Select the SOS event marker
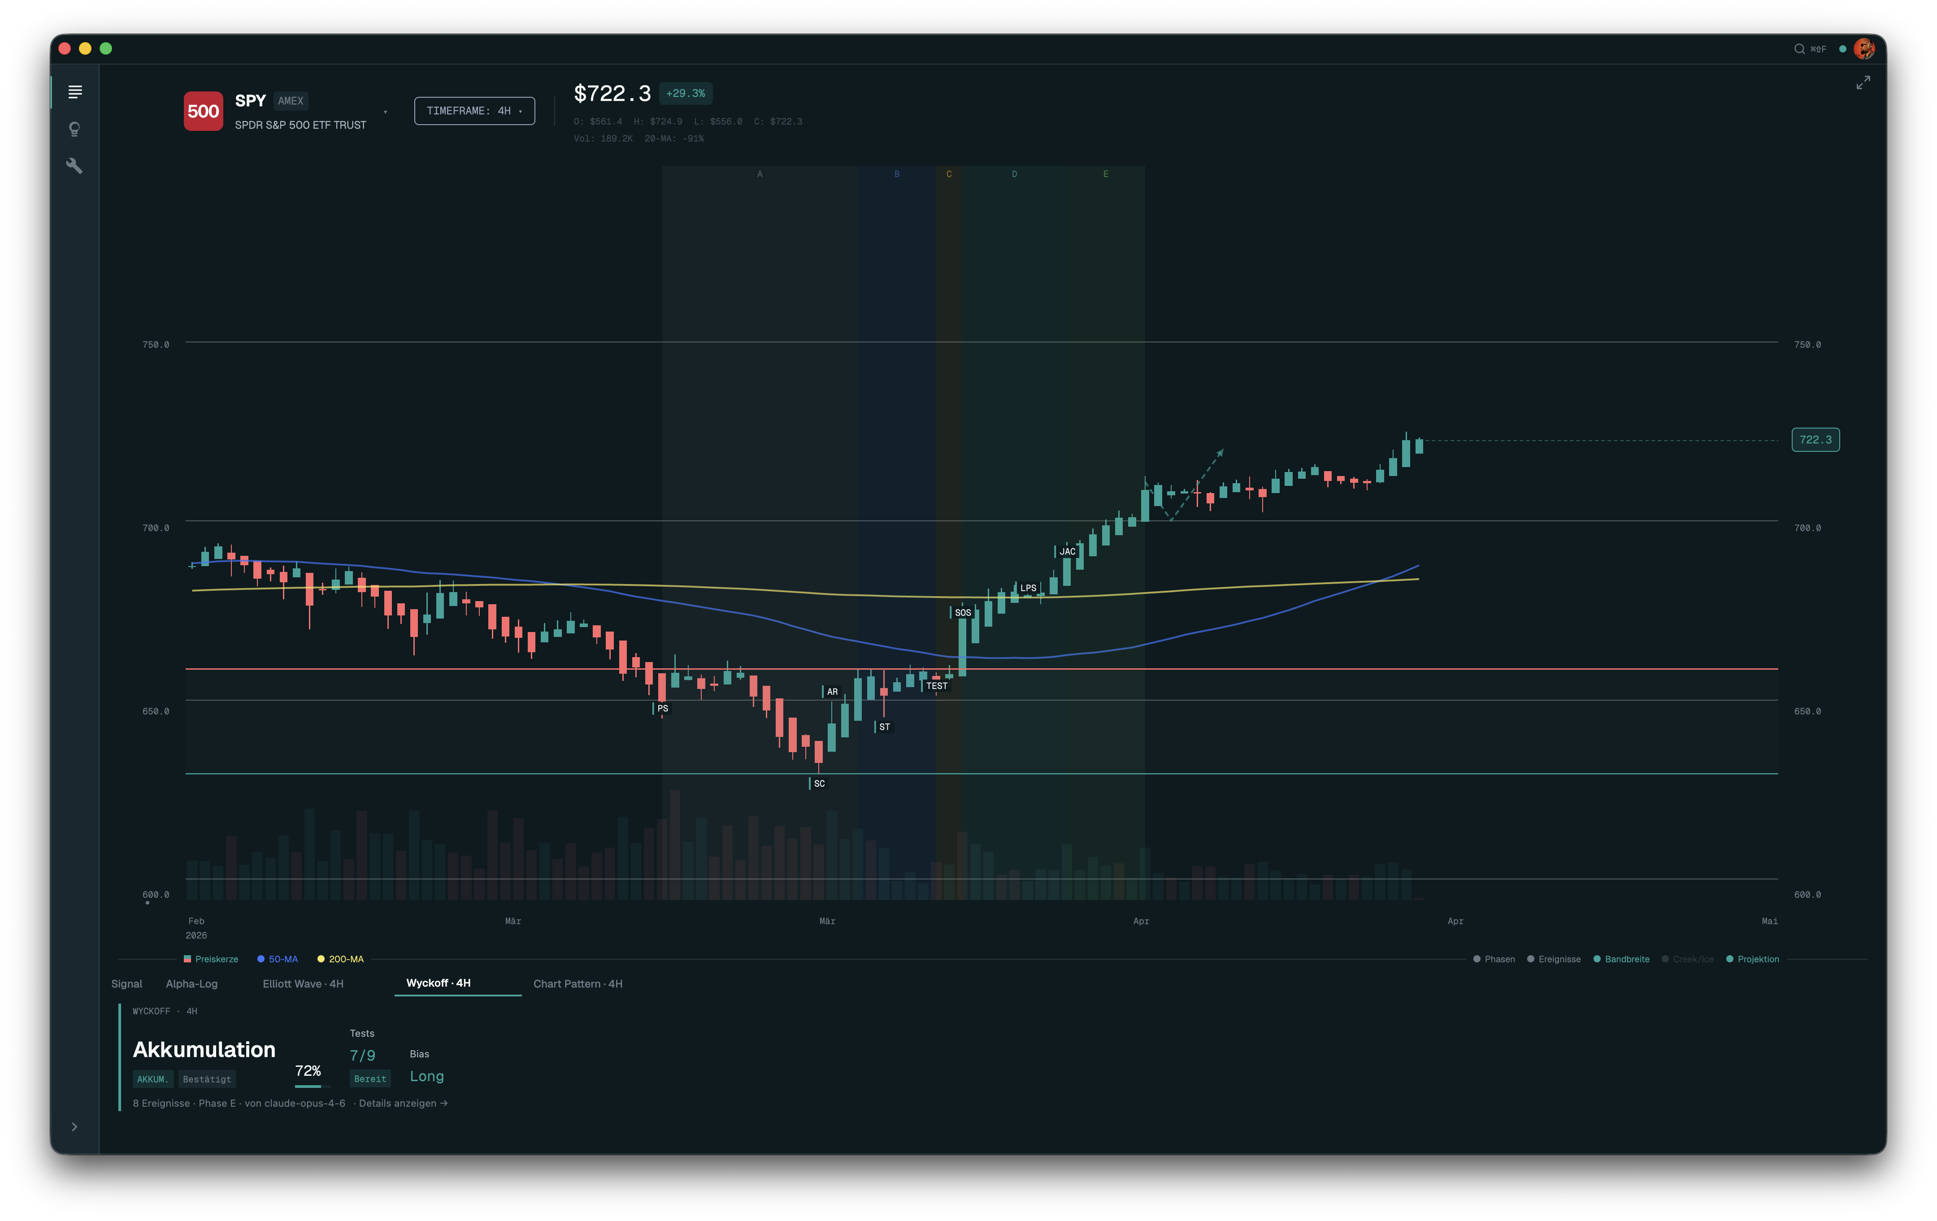 click(x=962, y=613)
